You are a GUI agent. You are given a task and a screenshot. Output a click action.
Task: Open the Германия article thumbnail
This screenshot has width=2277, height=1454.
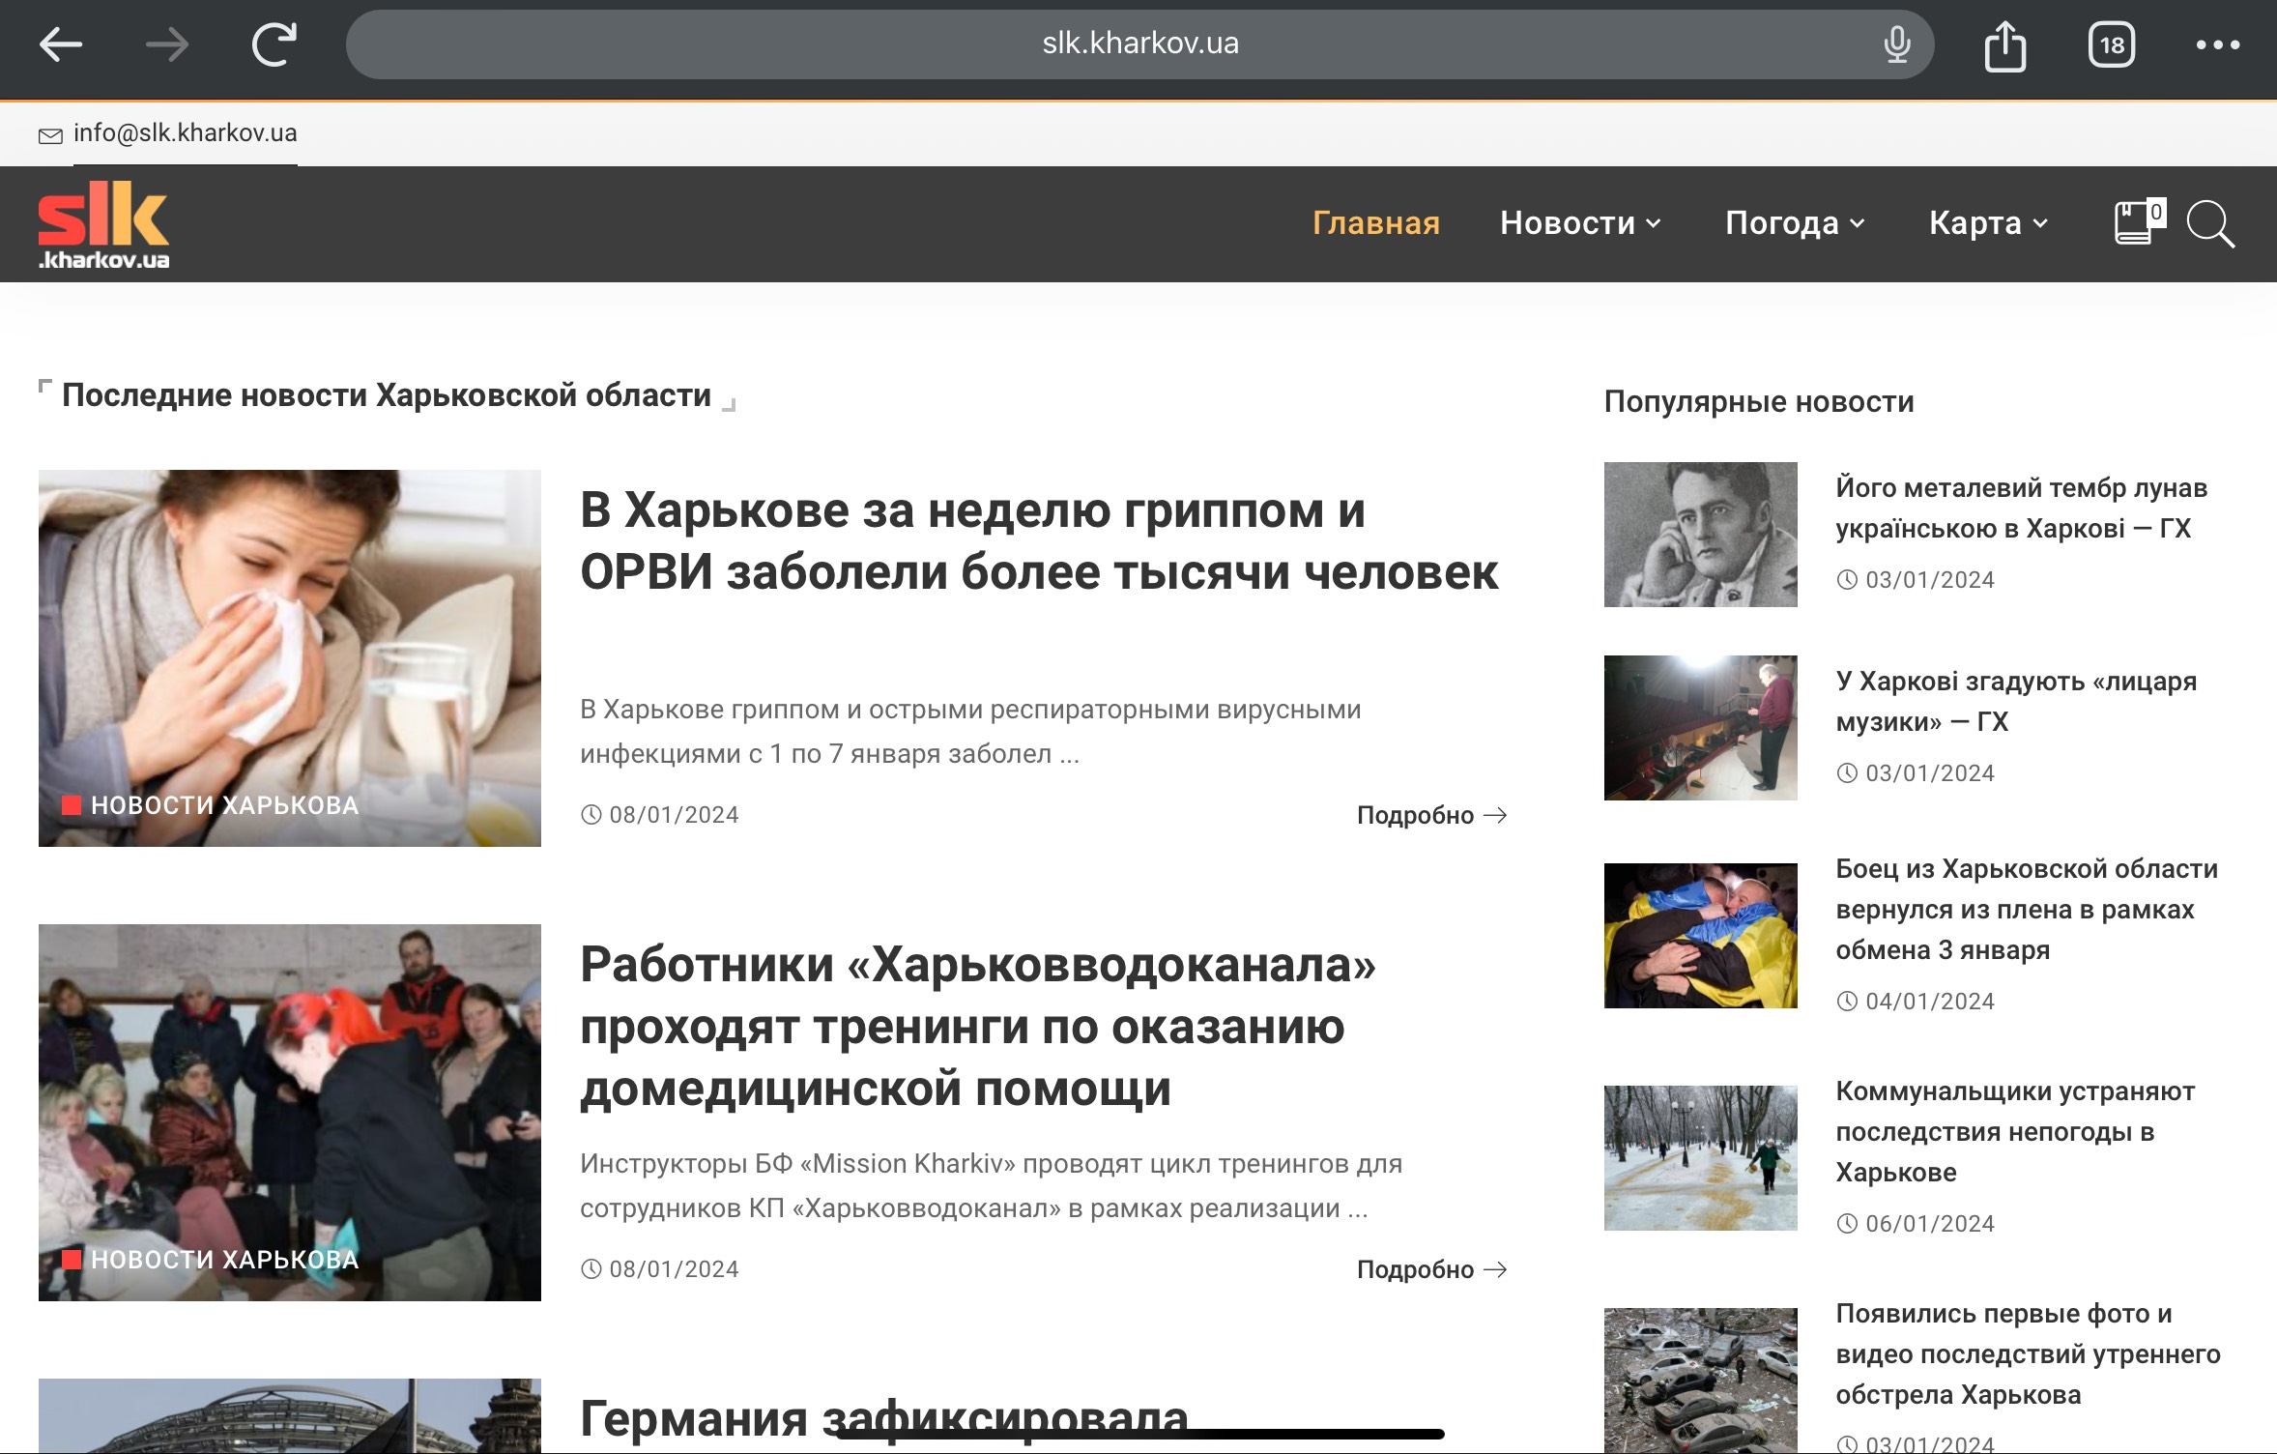coord(290,1416)
